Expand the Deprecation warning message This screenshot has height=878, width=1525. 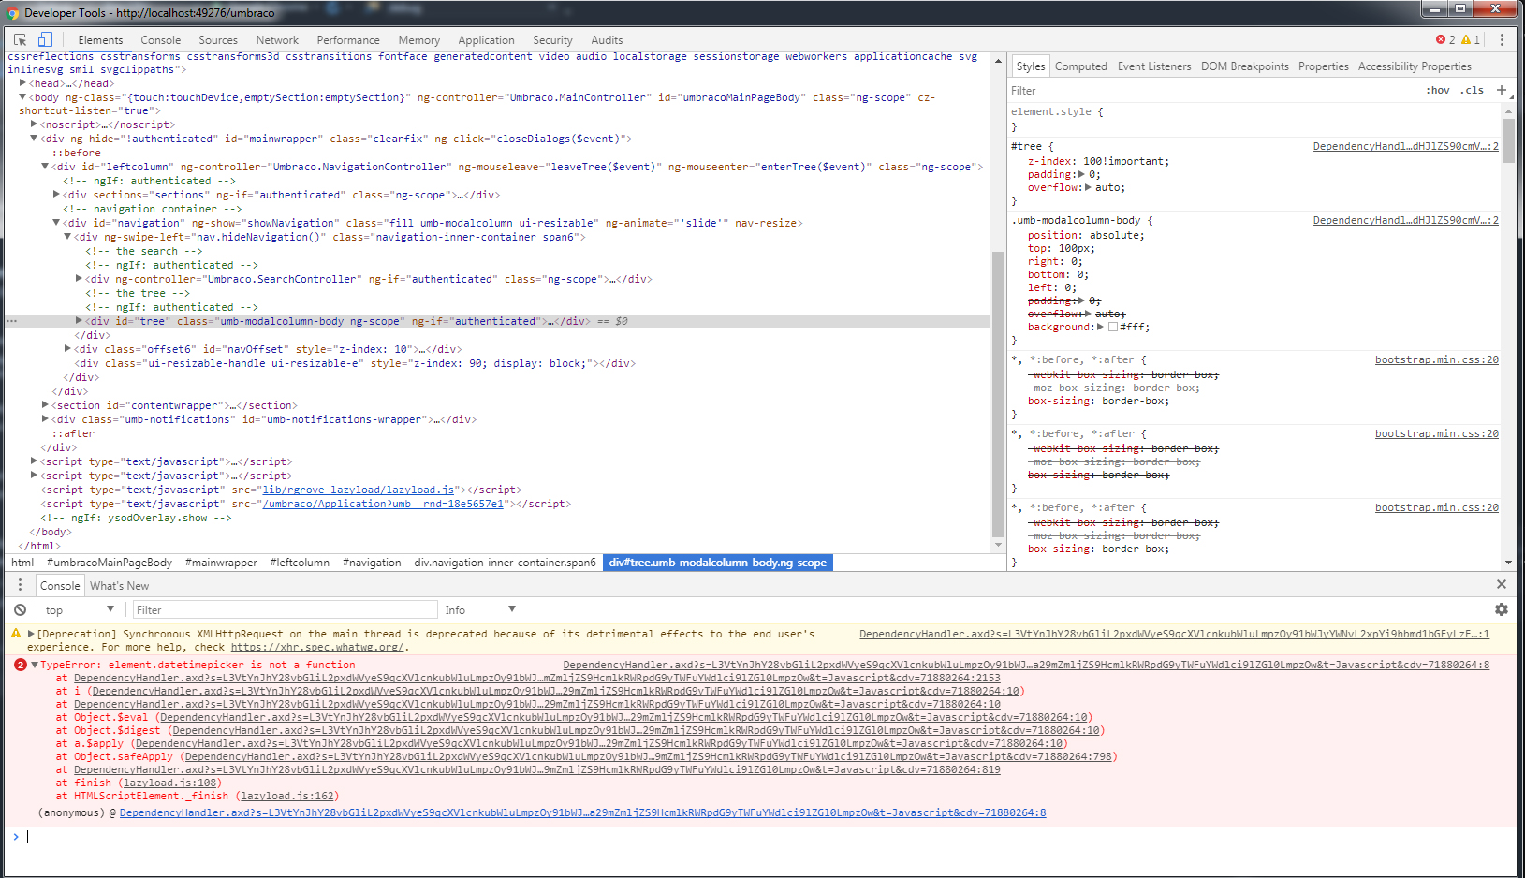click(x=31, y=634)
